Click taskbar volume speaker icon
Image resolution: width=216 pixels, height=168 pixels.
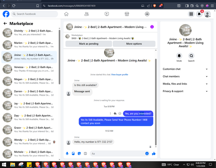point(192,165)
